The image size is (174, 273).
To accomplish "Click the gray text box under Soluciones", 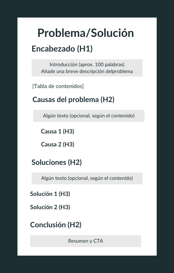I will tap(87, 178).
